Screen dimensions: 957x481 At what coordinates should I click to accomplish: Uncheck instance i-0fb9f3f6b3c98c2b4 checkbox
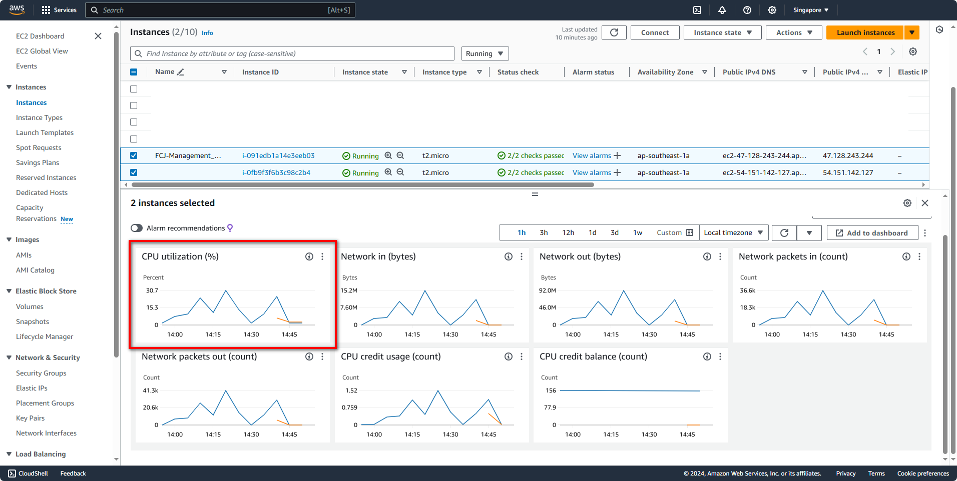pos(134,172)
